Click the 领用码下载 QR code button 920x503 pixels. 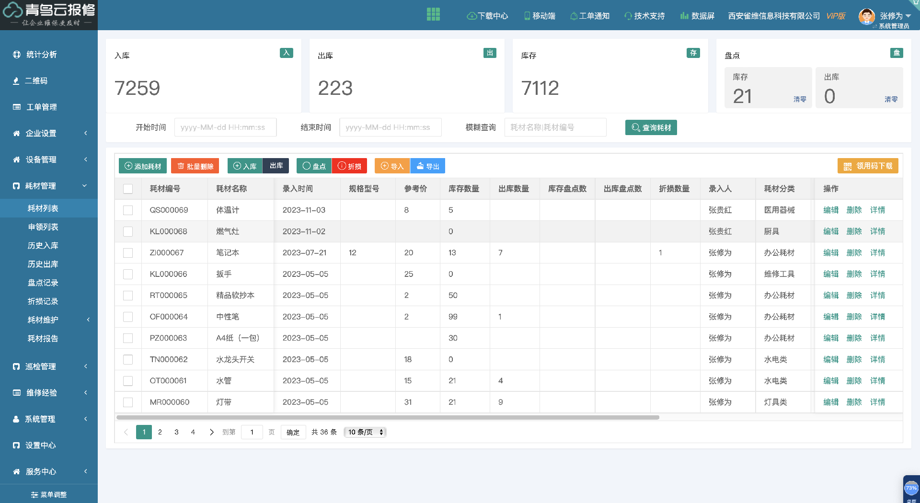pyautogui.click(x=868, y=166)
